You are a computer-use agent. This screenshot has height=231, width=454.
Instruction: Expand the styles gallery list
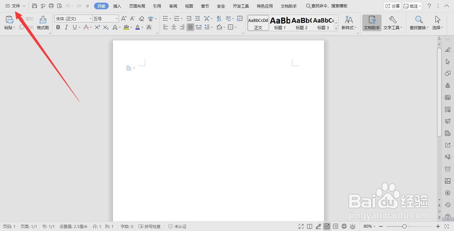point(336,28)
